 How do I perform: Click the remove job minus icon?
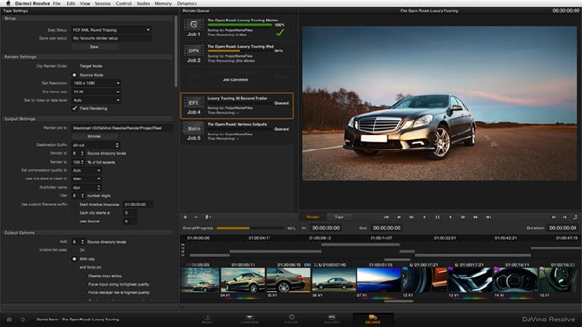pyautogui.click(x=196, y=217)
